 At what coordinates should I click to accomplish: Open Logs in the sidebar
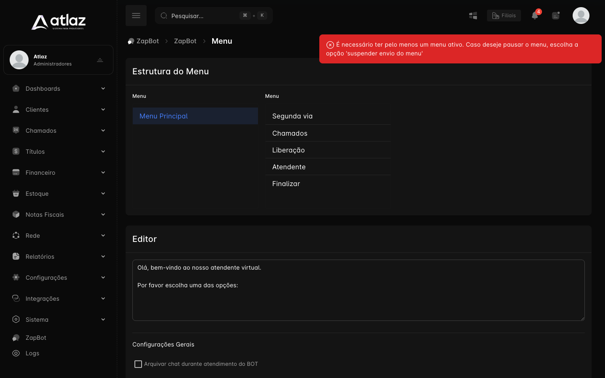click(32, 353)
